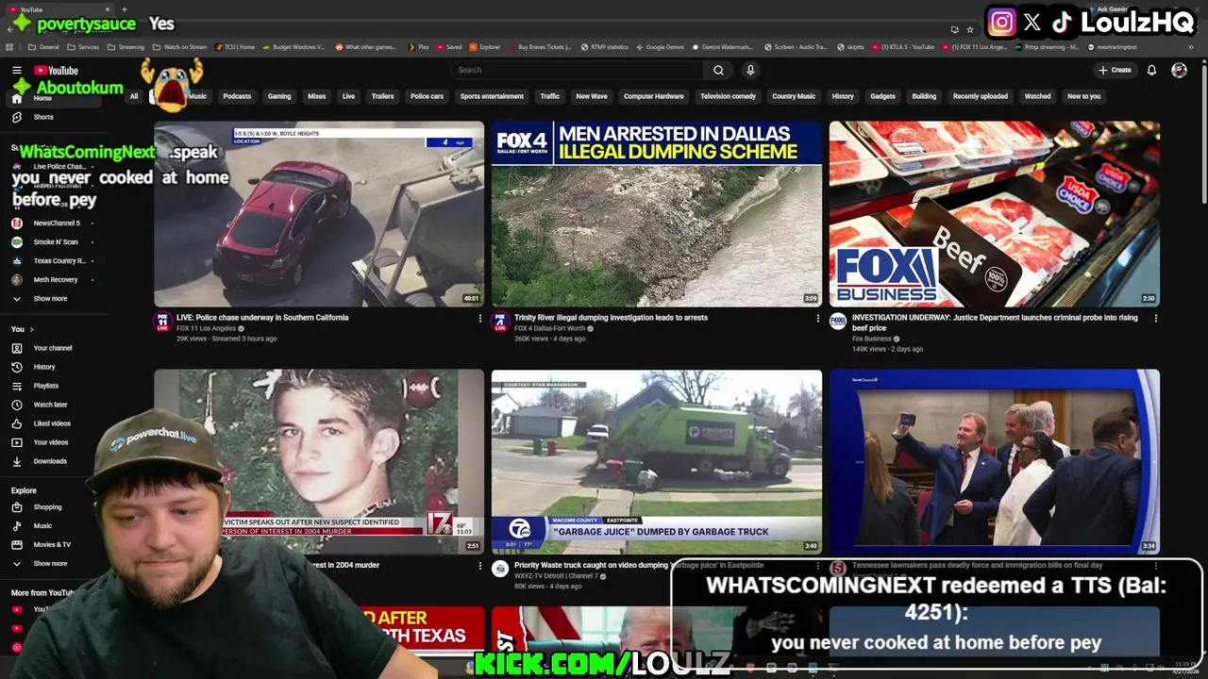Expand Show more under Explore

point(50,564)
